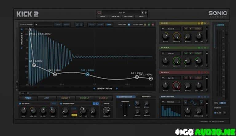Click the harmonics bar display in Sub Control

point(171,111)
